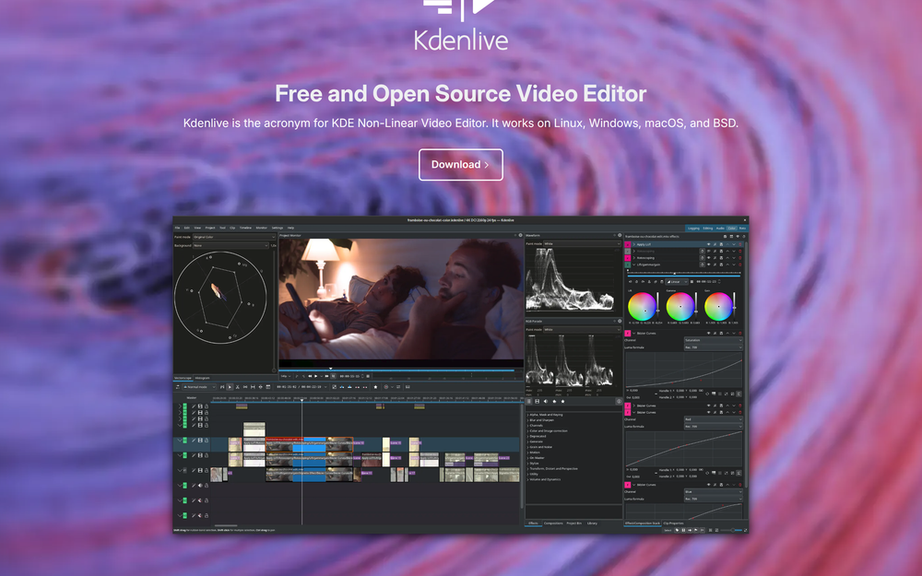Open the Channel Blue dropdown

pos(713,492)
